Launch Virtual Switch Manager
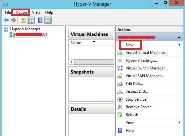 (146, 68)
